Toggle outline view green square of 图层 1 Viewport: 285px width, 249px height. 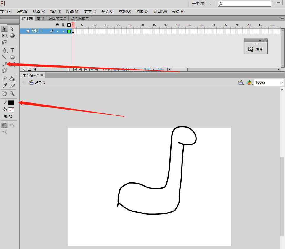69,31
